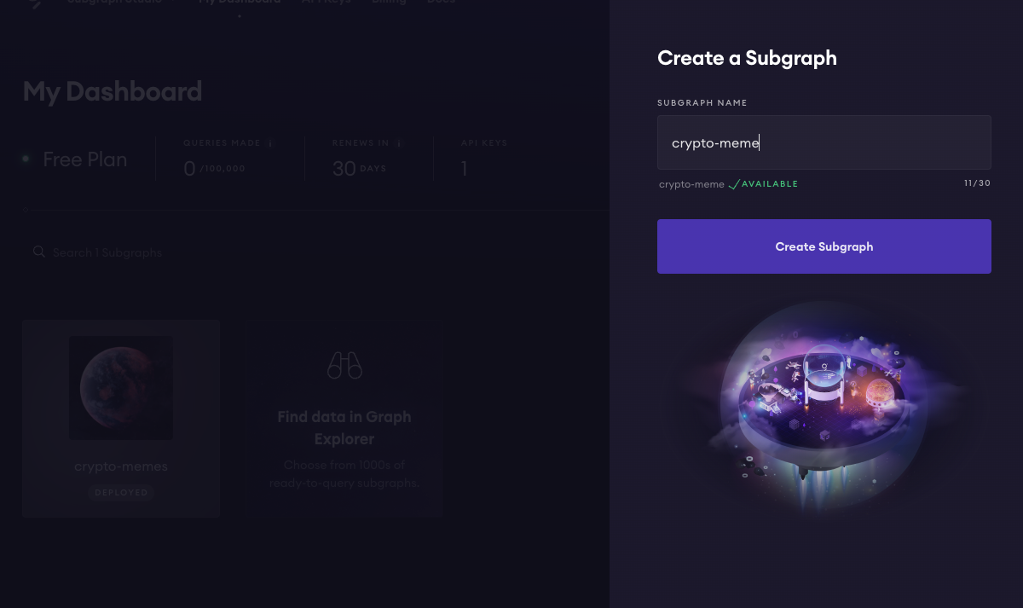Click the green checkmark beside AVAILABLE
Viewport: 1023px width, 608px height.
pyautogui.click(x=734, y=184)
